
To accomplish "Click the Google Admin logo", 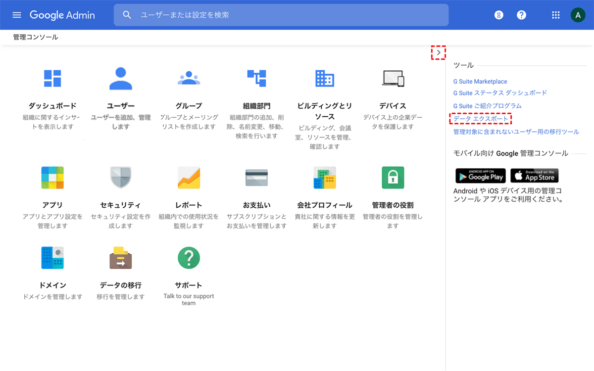I will click(62, 15).
